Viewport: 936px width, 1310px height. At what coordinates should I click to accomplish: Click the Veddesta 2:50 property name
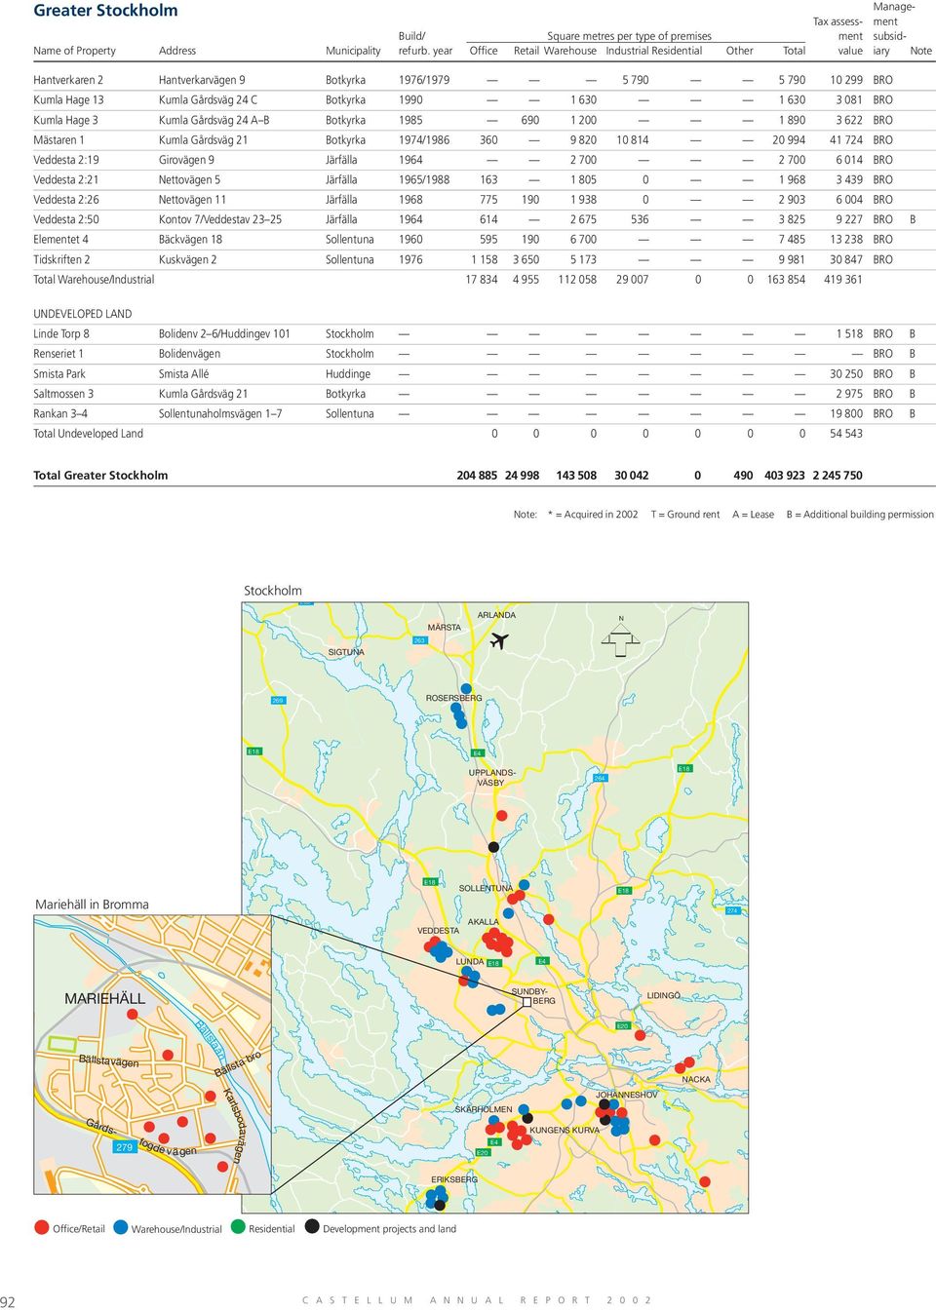coord(66,219)
